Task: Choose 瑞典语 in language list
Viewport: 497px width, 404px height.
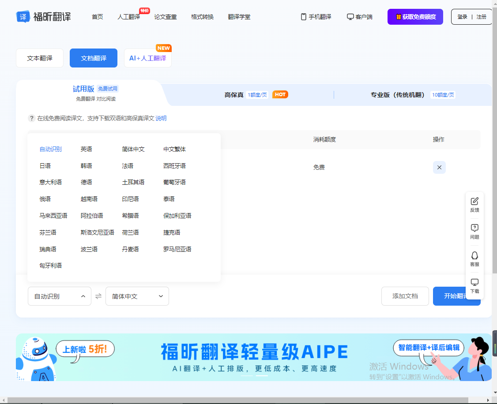Action: 48,250
